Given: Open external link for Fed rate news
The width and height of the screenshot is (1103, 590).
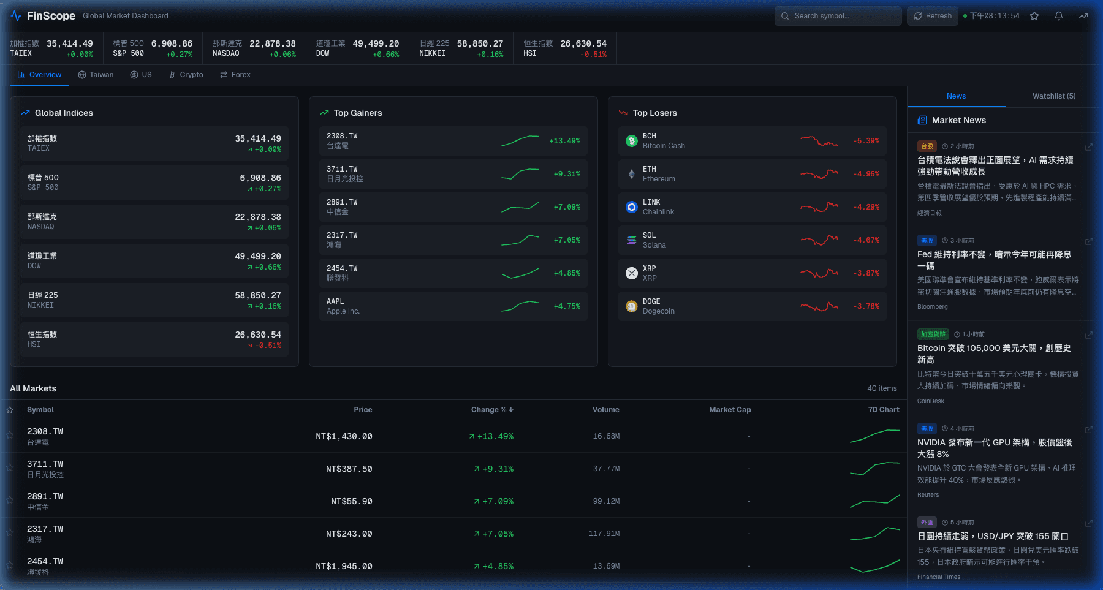Looking at the screenshot, I should pyautogui.click(x=1089, y=241).
